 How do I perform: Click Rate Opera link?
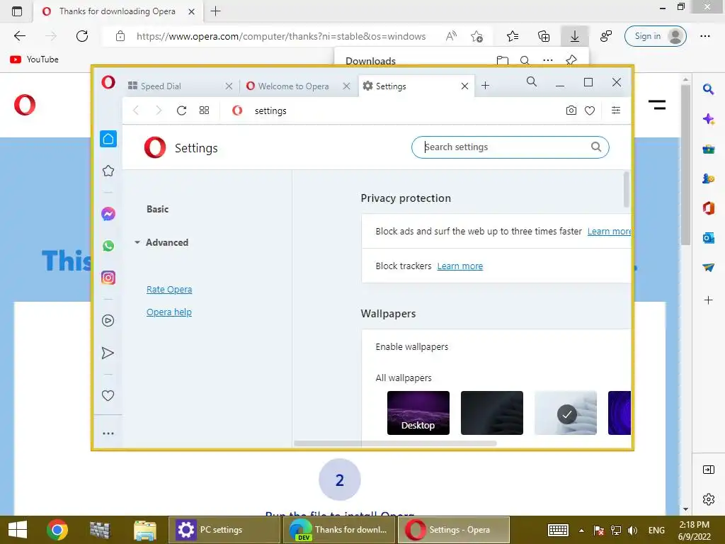(169, 290)
